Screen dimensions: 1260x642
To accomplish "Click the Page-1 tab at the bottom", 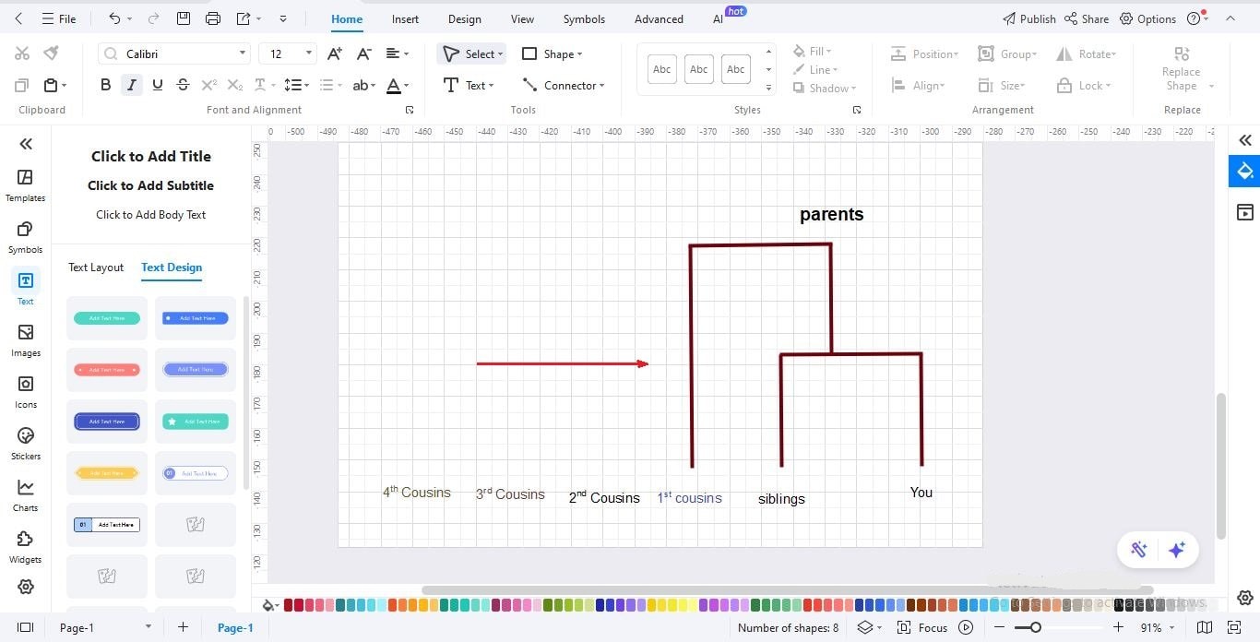I will pyautogui.click(x=234, y=627).
